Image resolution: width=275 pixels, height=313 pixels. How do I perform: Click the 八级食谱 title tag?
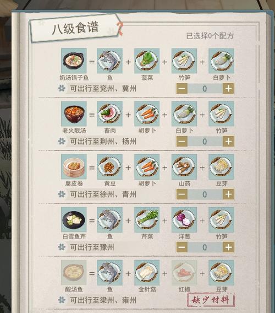pos(75,28)
